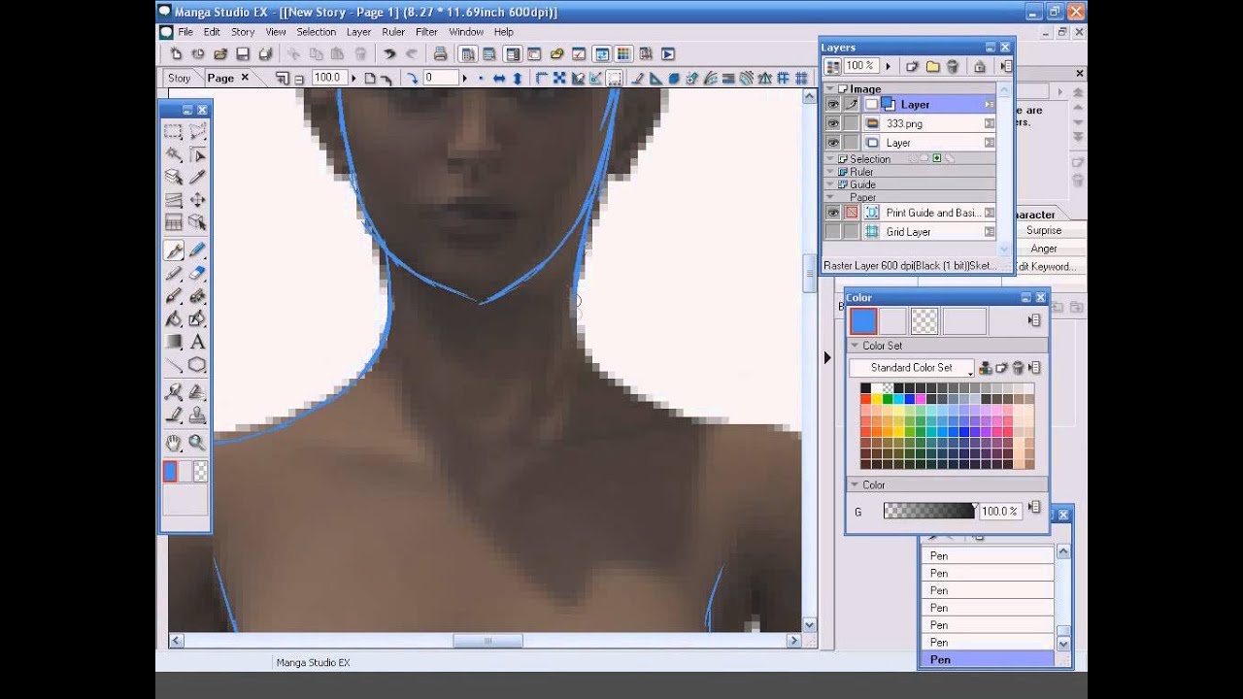Select the Hand tool in the toolbox

point(174,443)
